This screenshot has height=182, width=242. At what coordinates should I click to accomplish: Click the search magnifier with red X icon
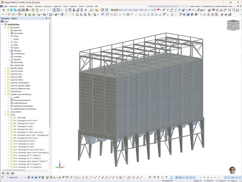click(x=213, y=10)
